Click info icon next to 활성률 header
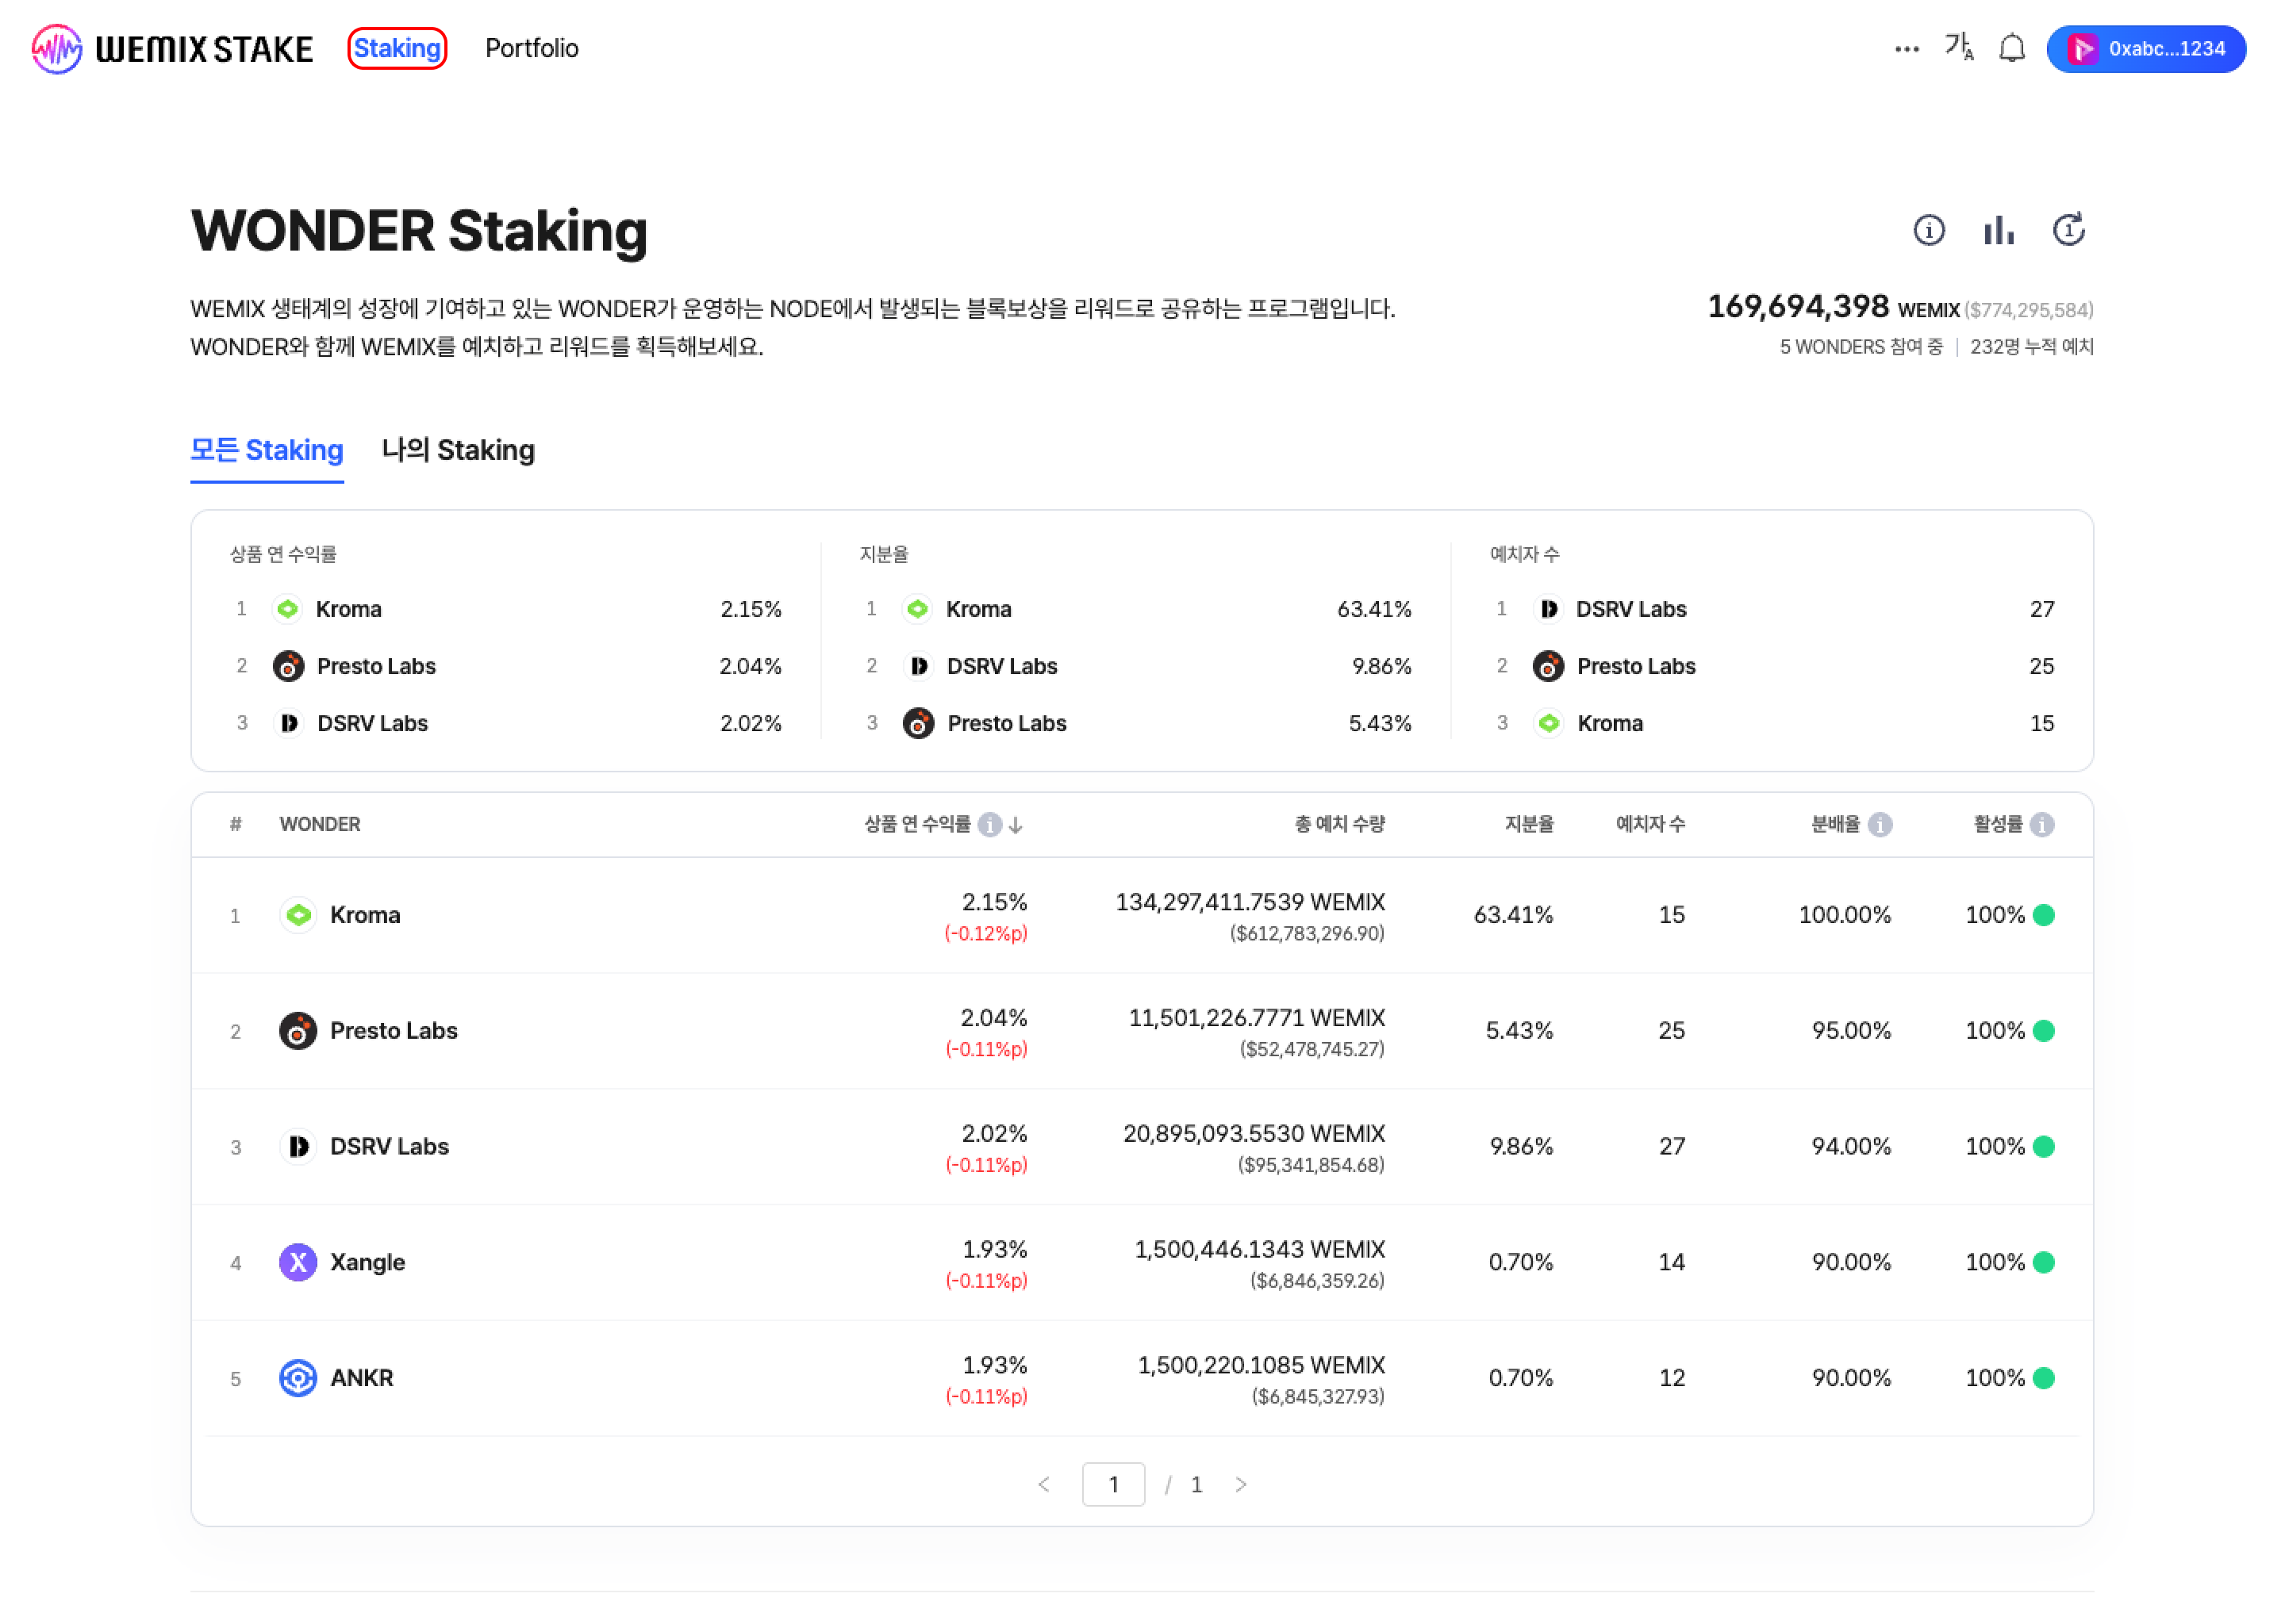This screenshot has width=2285, height=1624. click(2042, 824)
